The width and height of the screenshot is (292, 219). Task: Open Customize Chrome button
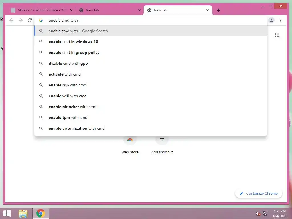coord(259,194)
